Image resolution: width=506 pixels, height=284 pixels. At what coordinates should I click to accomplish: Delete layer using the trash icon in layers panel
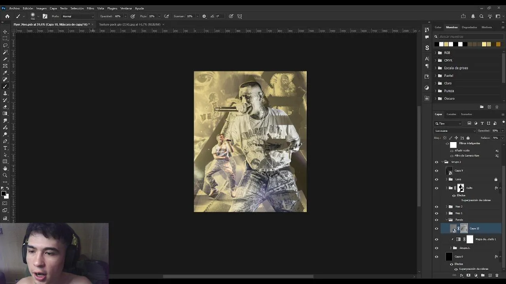coord(497,275)
